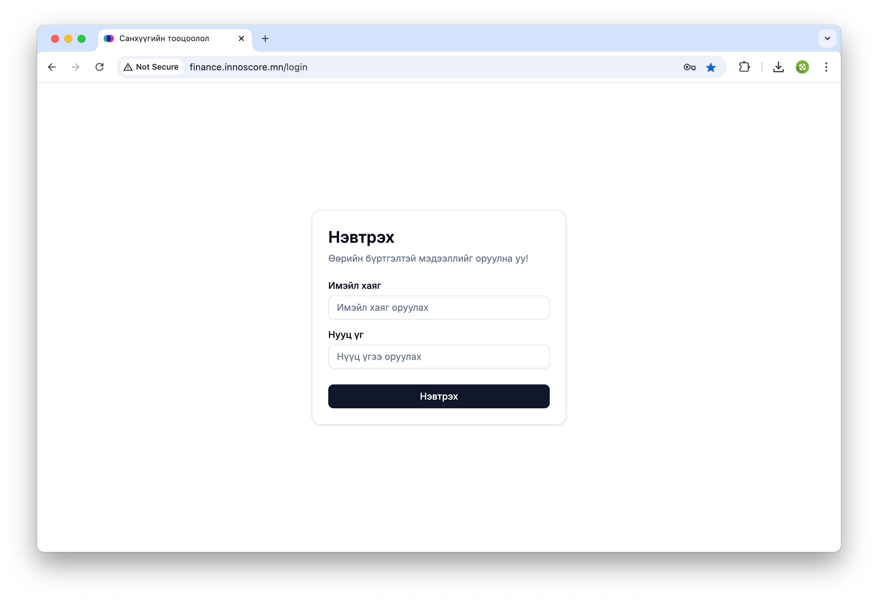Click the green profile avatar
The image size is (878, 601).
point(802,67)
